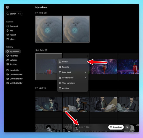The image size is (143, 138).
Task: Click the Archive box icon in menu
Action: pos(60,88)
